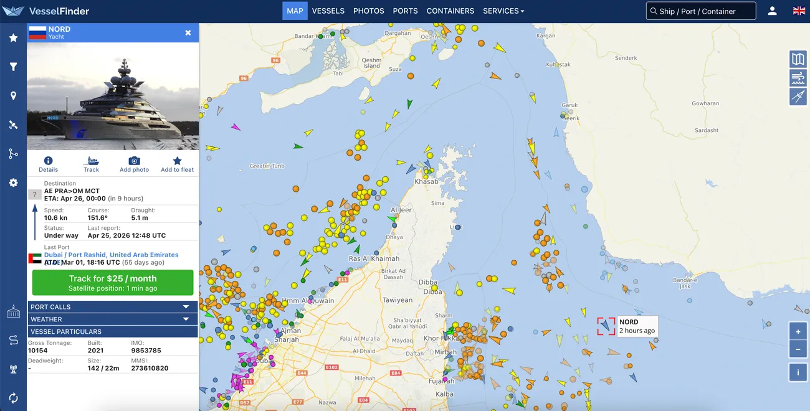Viewport: 810px width, 411px height.
Task: Toggle the wind and waves weather layer
Action: 798,78
